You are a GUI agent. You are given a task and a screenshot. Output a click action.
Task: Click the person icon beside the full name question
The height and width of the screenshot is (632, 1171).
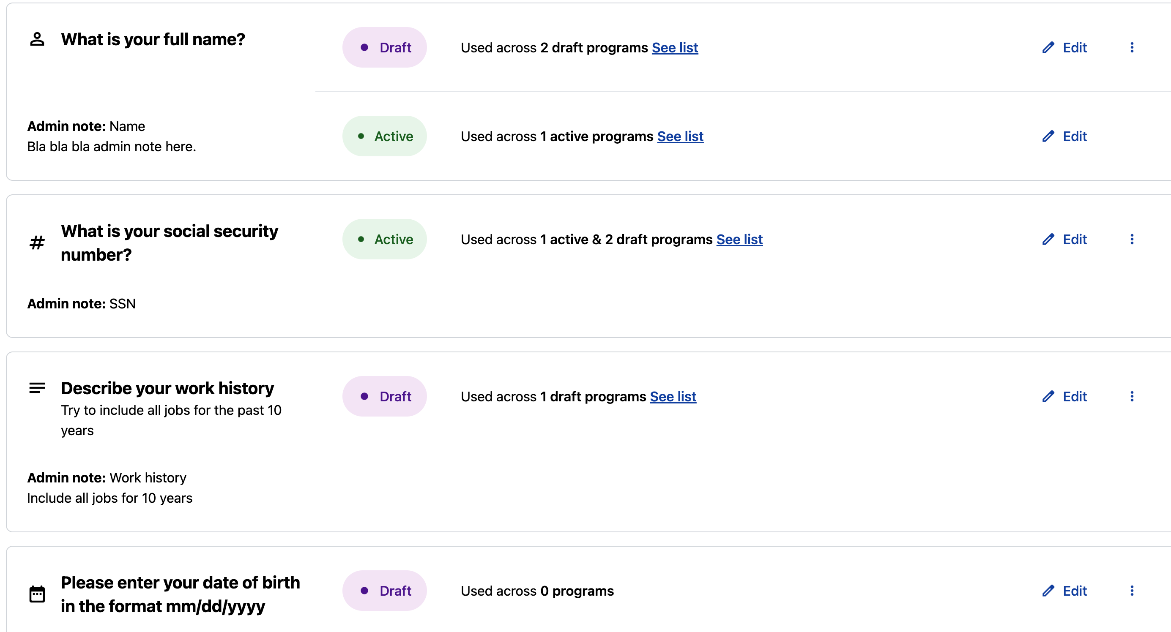[37, 39]
